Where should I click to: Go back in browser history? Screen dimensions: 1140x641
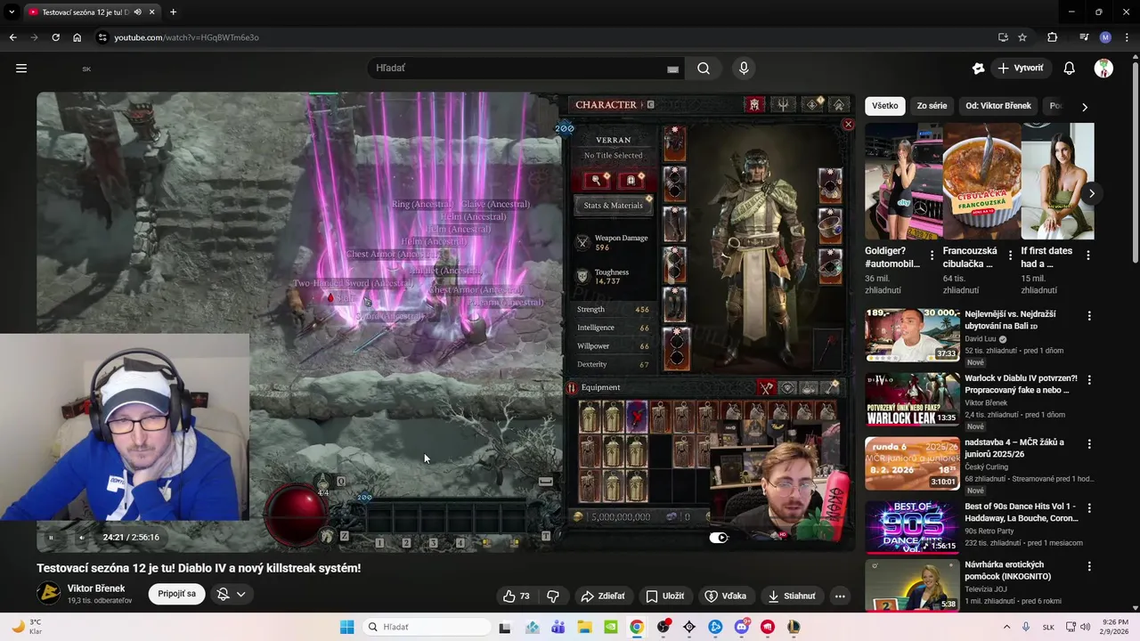click(x=12, y=37)
